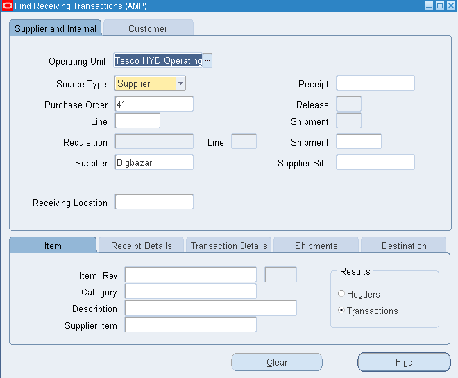Viewport: 458px width, 378px height.
Task: Click the Find button
Action: tap(404, 362)
